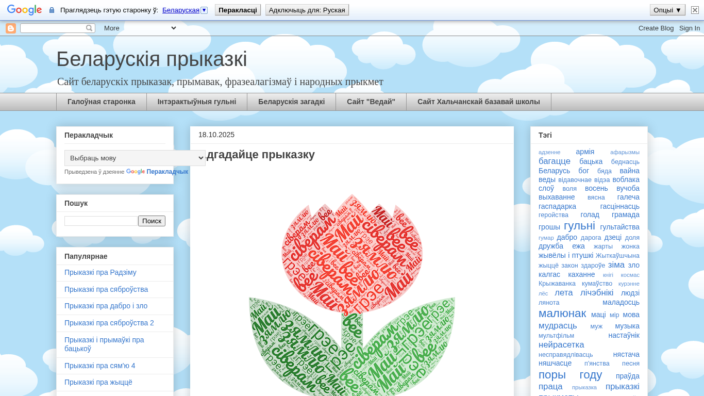The height and width of the screenshot is (396, 704).
Task: Click the Google logo in translate bar
Action: coord(24,10)
